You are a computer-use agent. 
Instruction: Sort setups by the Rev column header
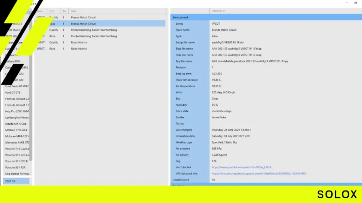coord(64,11)
